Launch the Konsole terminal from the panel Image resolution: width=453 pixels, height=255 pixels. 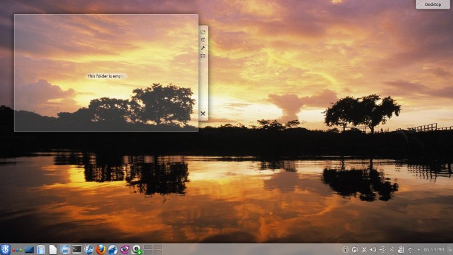click(77, 249)
